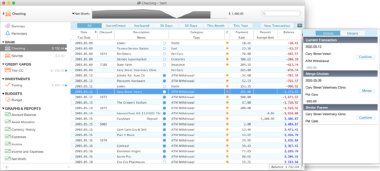This screenshot has width=380, height=171.
Task: Toggle cleared circle on Ukrops Supermarket row
Action: [164, 59]
